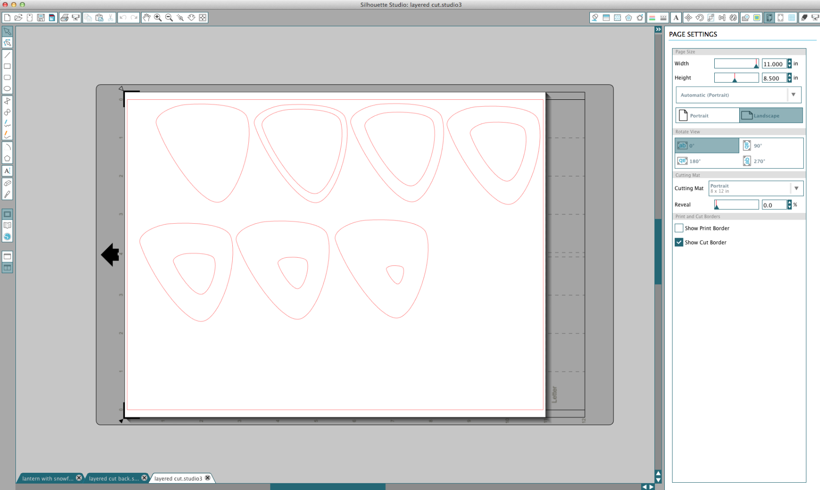Uncheck Show Cut Border
The height and width of the screenshot is (490, 820).
point(679,242)
